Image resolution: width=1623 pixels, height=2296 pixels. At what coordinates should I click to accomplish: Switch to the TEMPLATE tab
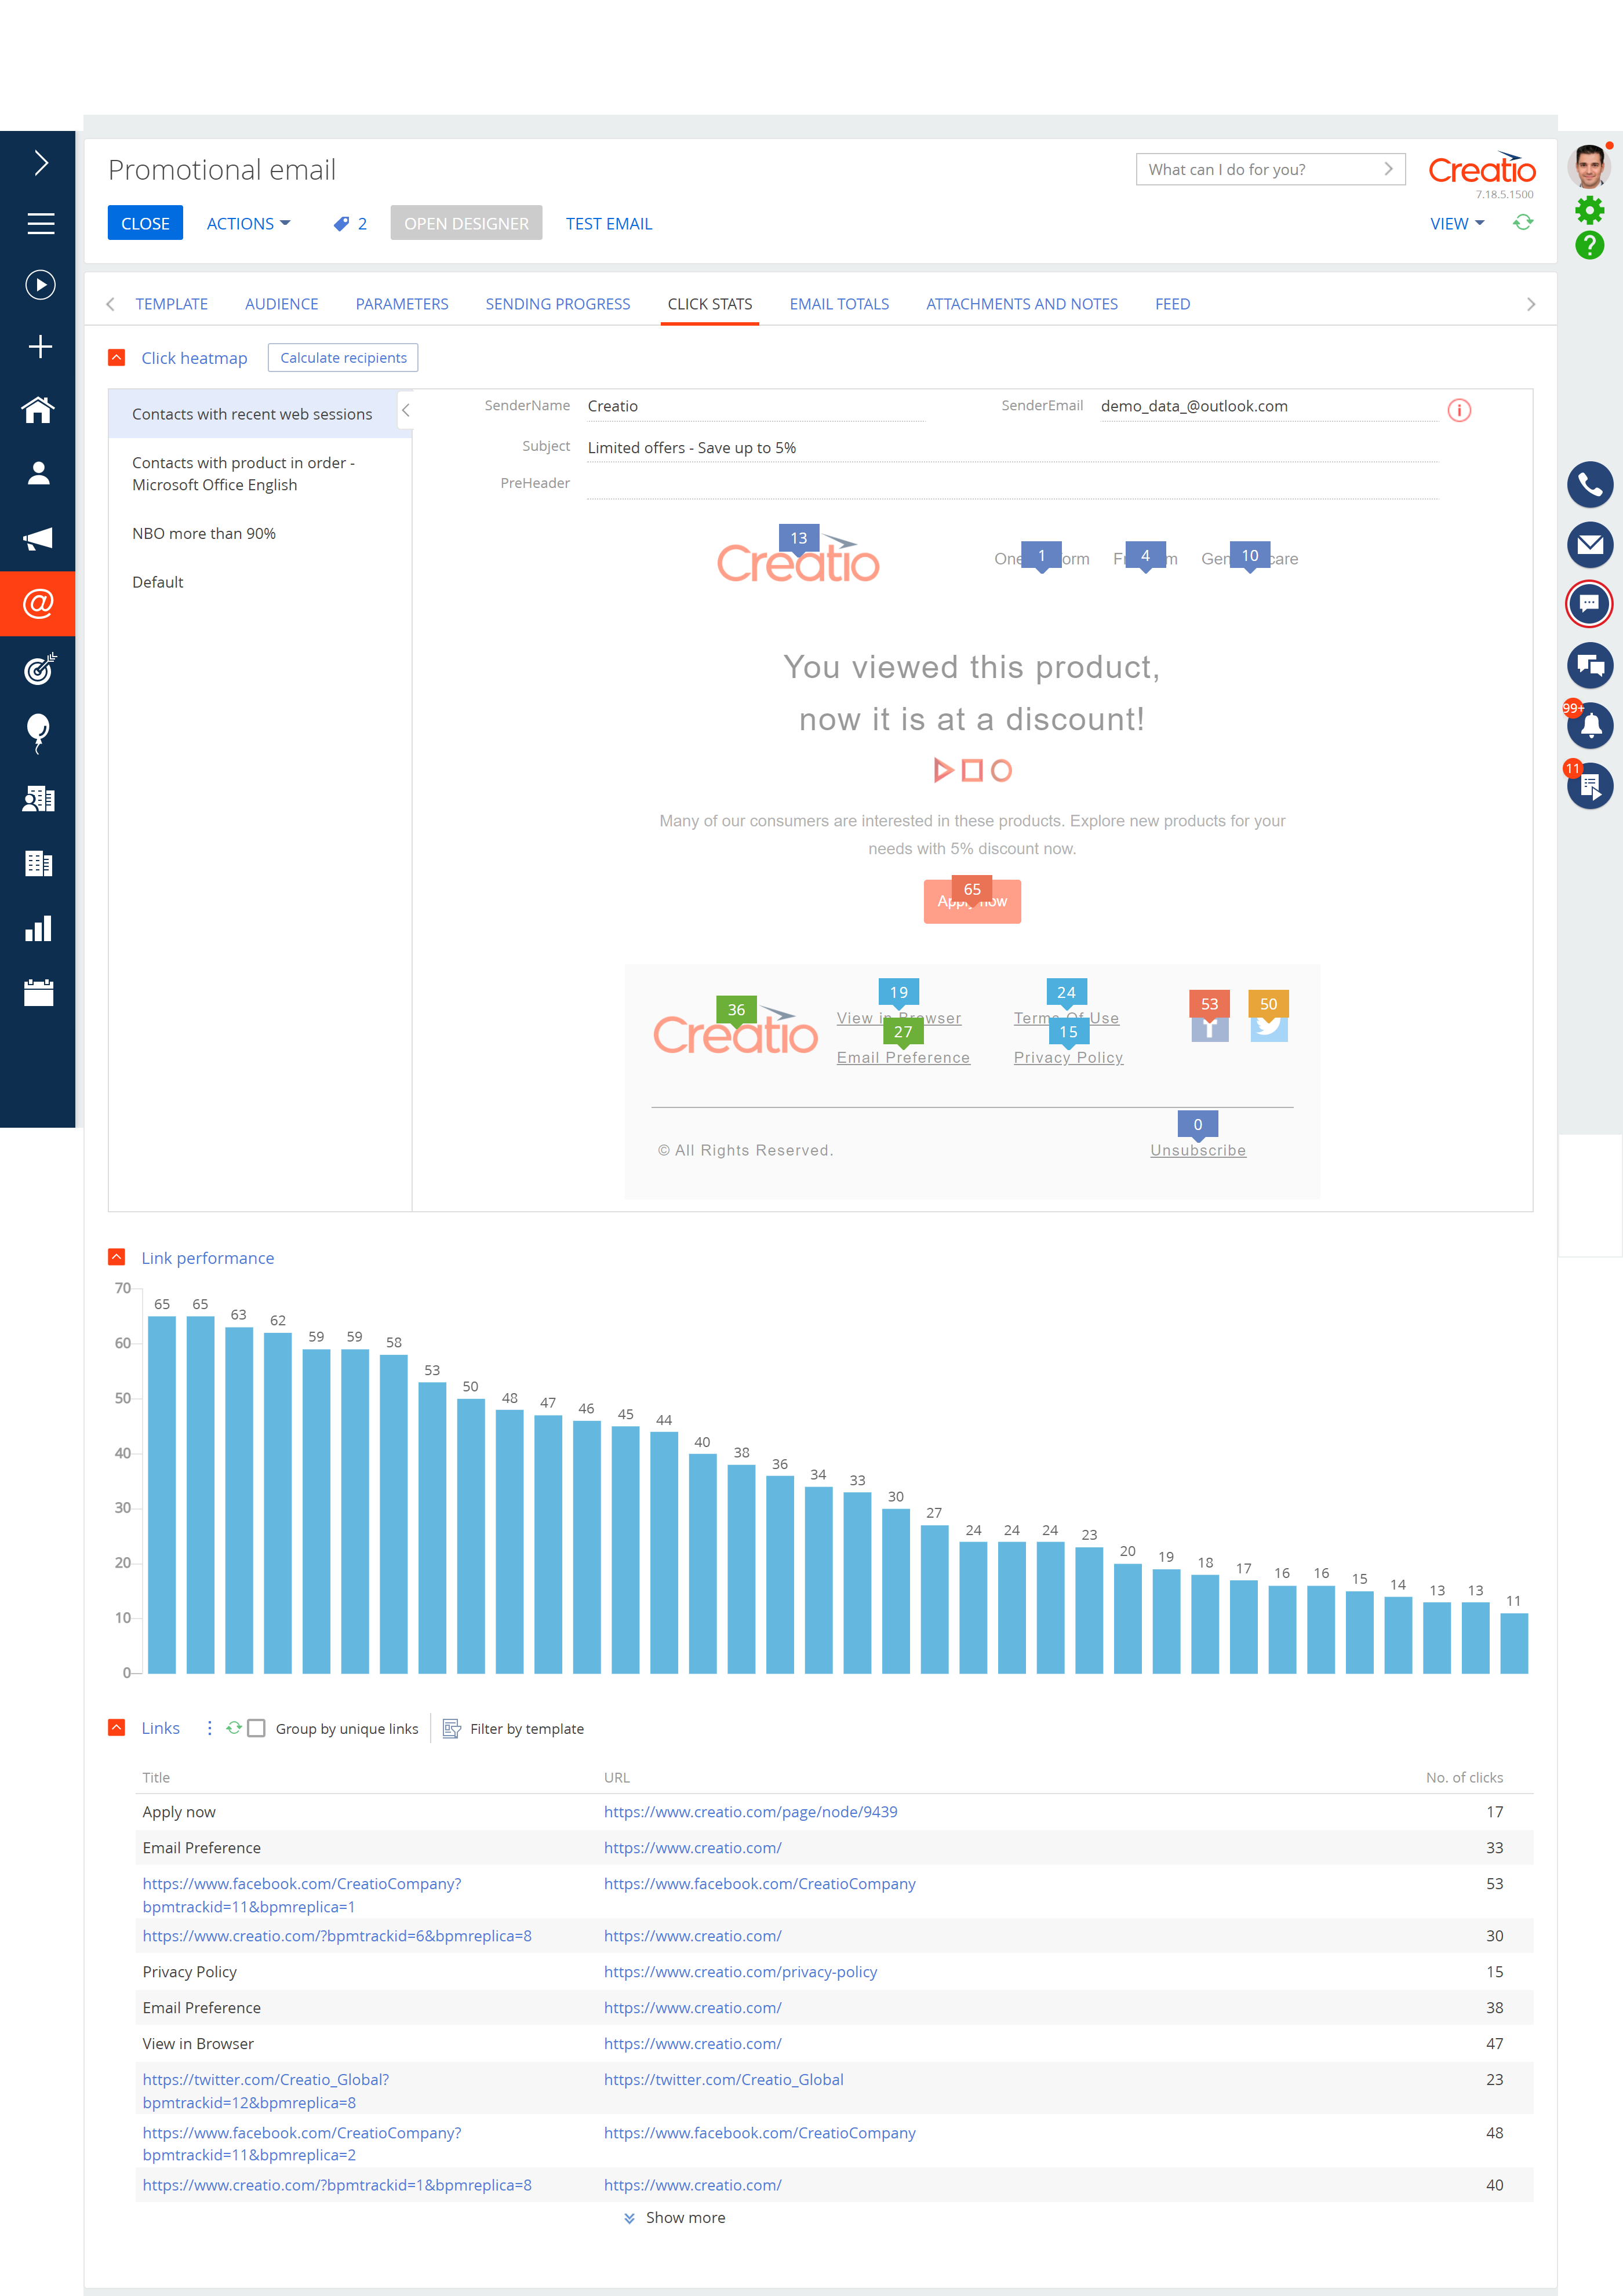pyautogui.click(x=172, y=304)
